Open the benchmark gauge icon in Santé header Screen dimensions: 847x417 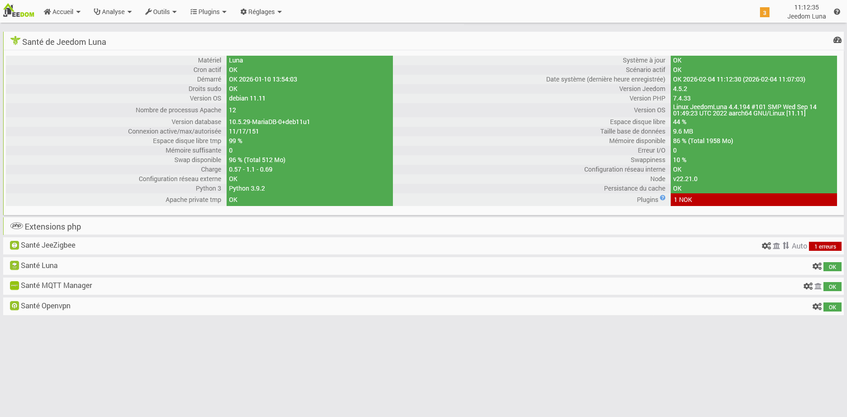[837, 40]
